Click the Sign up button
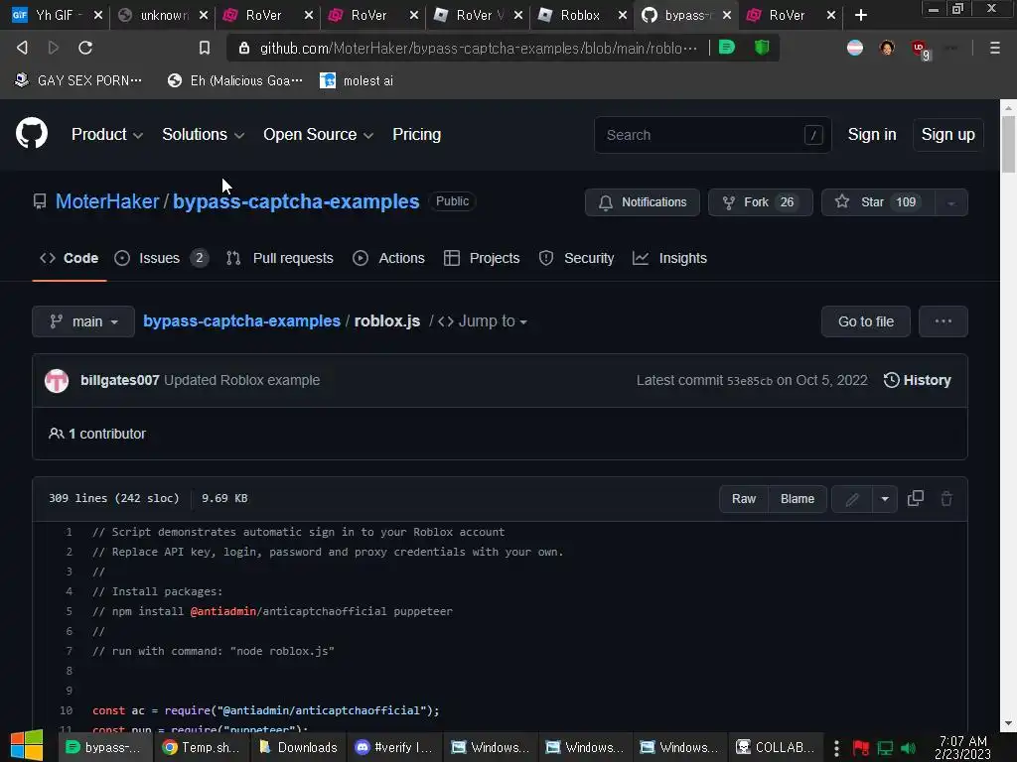Image resolution: width=1017 pixels, height=762 pixels. click(x=947, y=134)
